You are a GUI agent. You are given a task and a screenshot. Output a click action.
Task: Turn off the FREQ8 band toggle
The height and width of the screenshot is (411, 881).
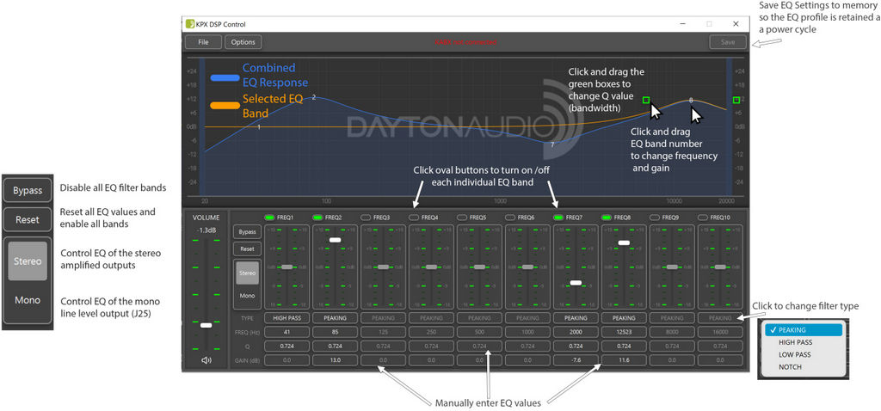(x=607, y=217)
